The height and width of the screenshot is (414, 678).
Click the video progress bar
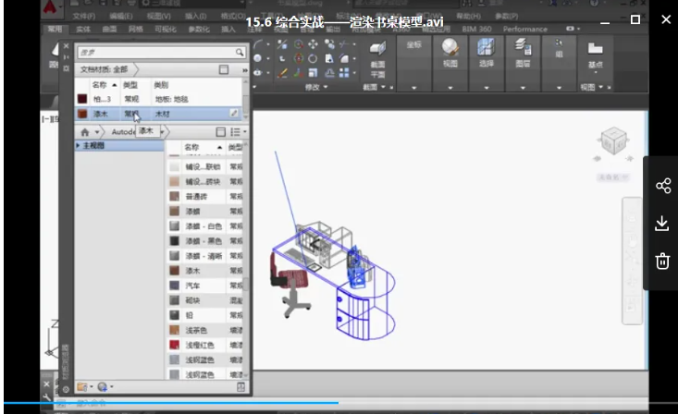point(340,403)
